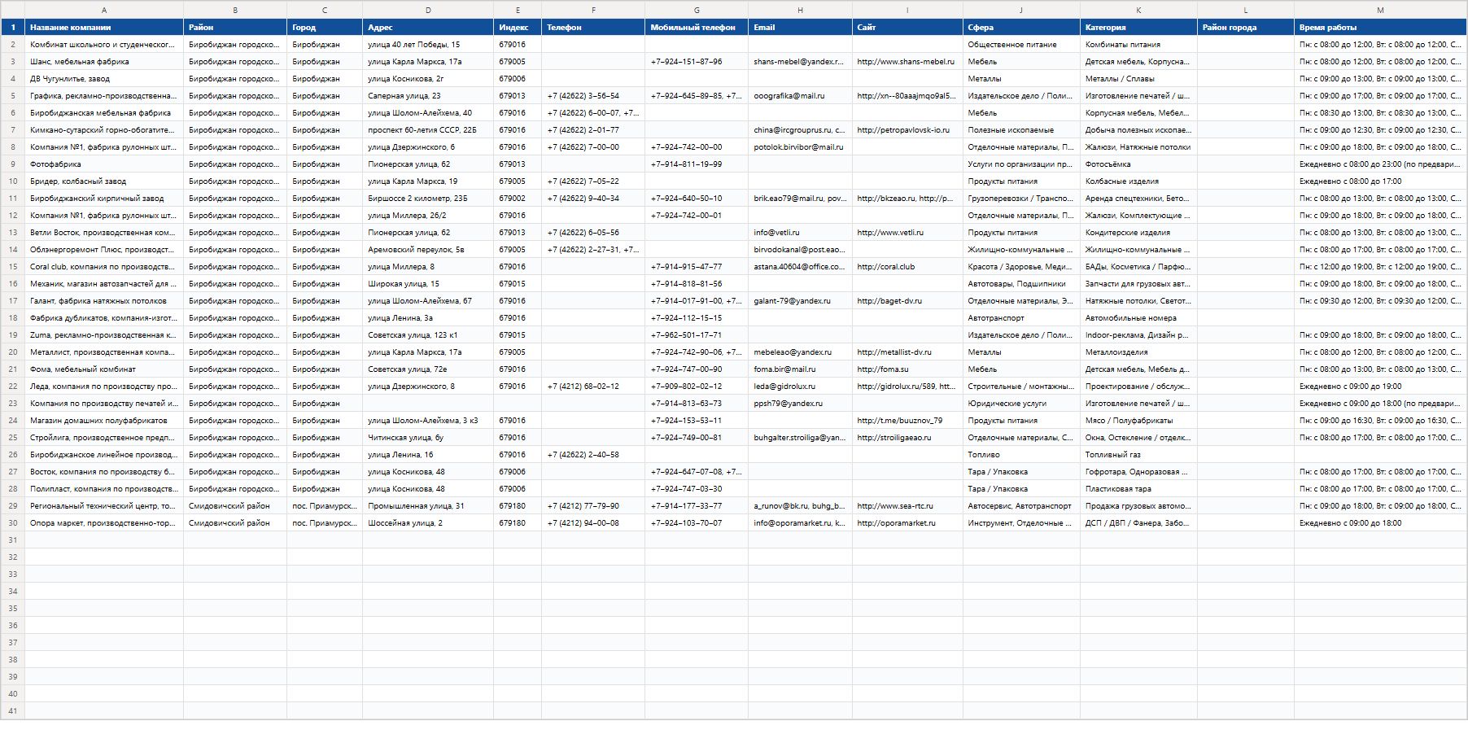Click email 'leda@gidrolux.ru'

800,386
